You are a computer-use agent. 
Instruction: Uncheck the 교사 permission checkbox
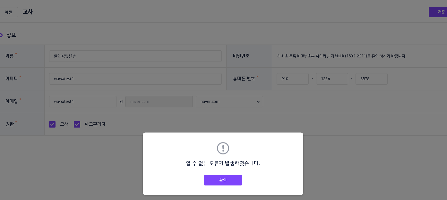point(52,124)
